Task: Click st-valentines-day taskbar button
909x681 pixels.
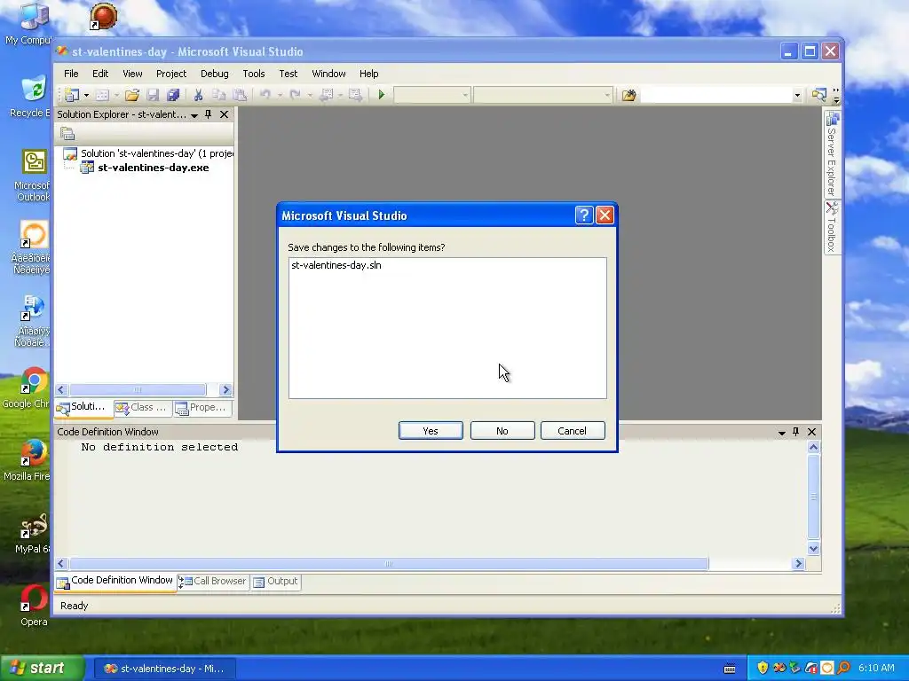Action: pyautogui.click(x=164, y=669)
